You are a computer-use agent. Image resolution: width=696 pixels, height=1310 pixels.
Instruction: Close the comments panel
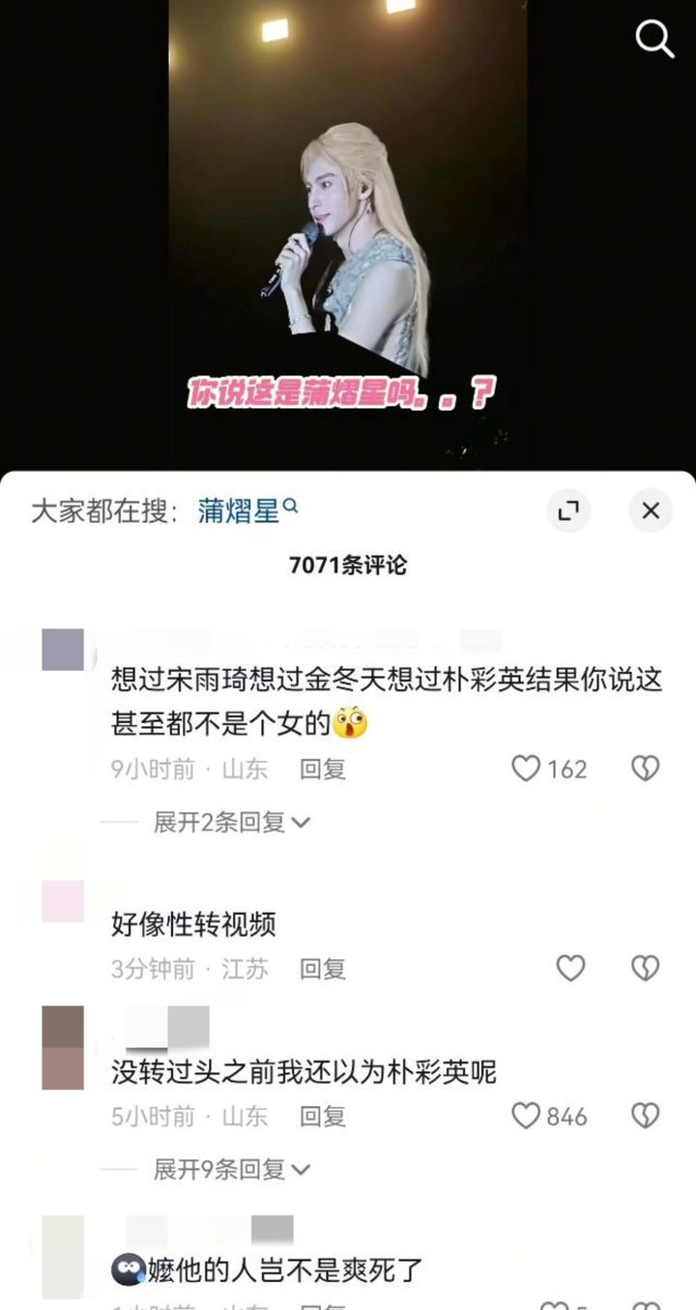pyautogui.click(x=651, y=510)
